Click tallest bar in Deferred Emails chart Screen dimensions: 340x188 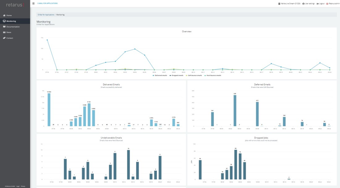pos(235,111)
